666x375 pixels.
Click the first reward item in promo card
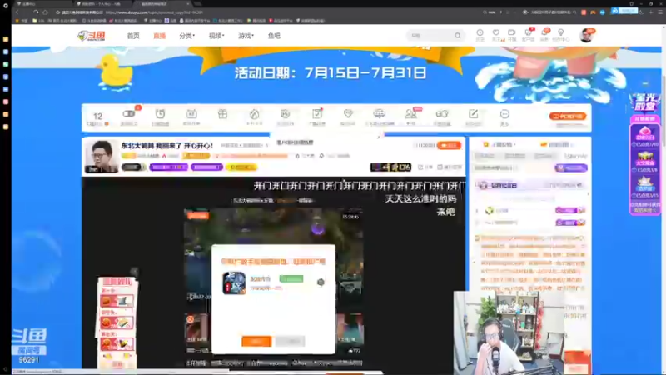pyautogui.click(x=117, y=301)
